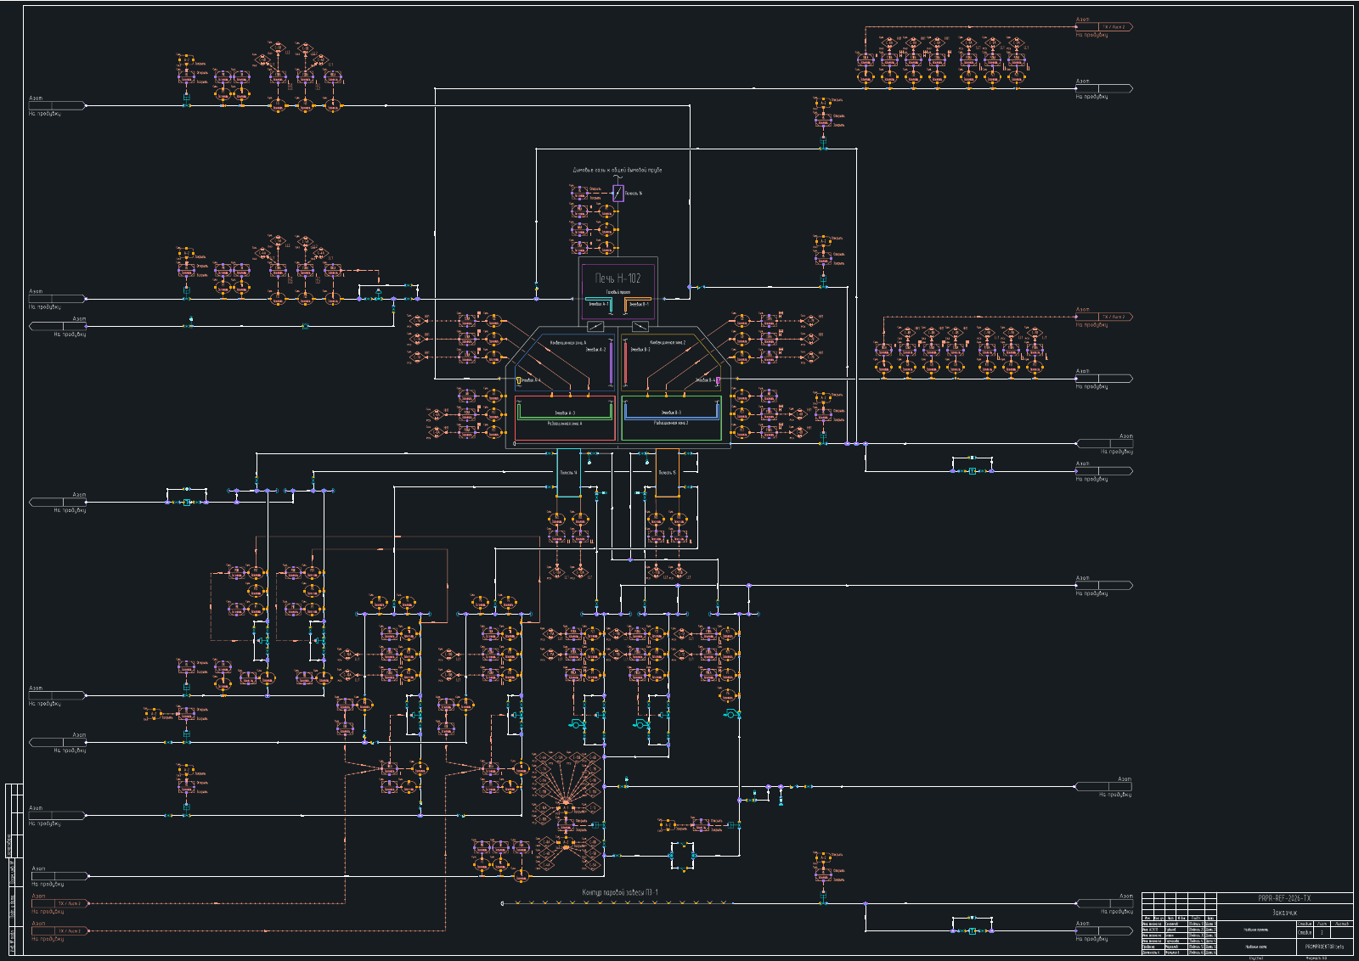Select the orange Змеевик B-1 coil
This screenshot has width=1359, height=961.
638,305
